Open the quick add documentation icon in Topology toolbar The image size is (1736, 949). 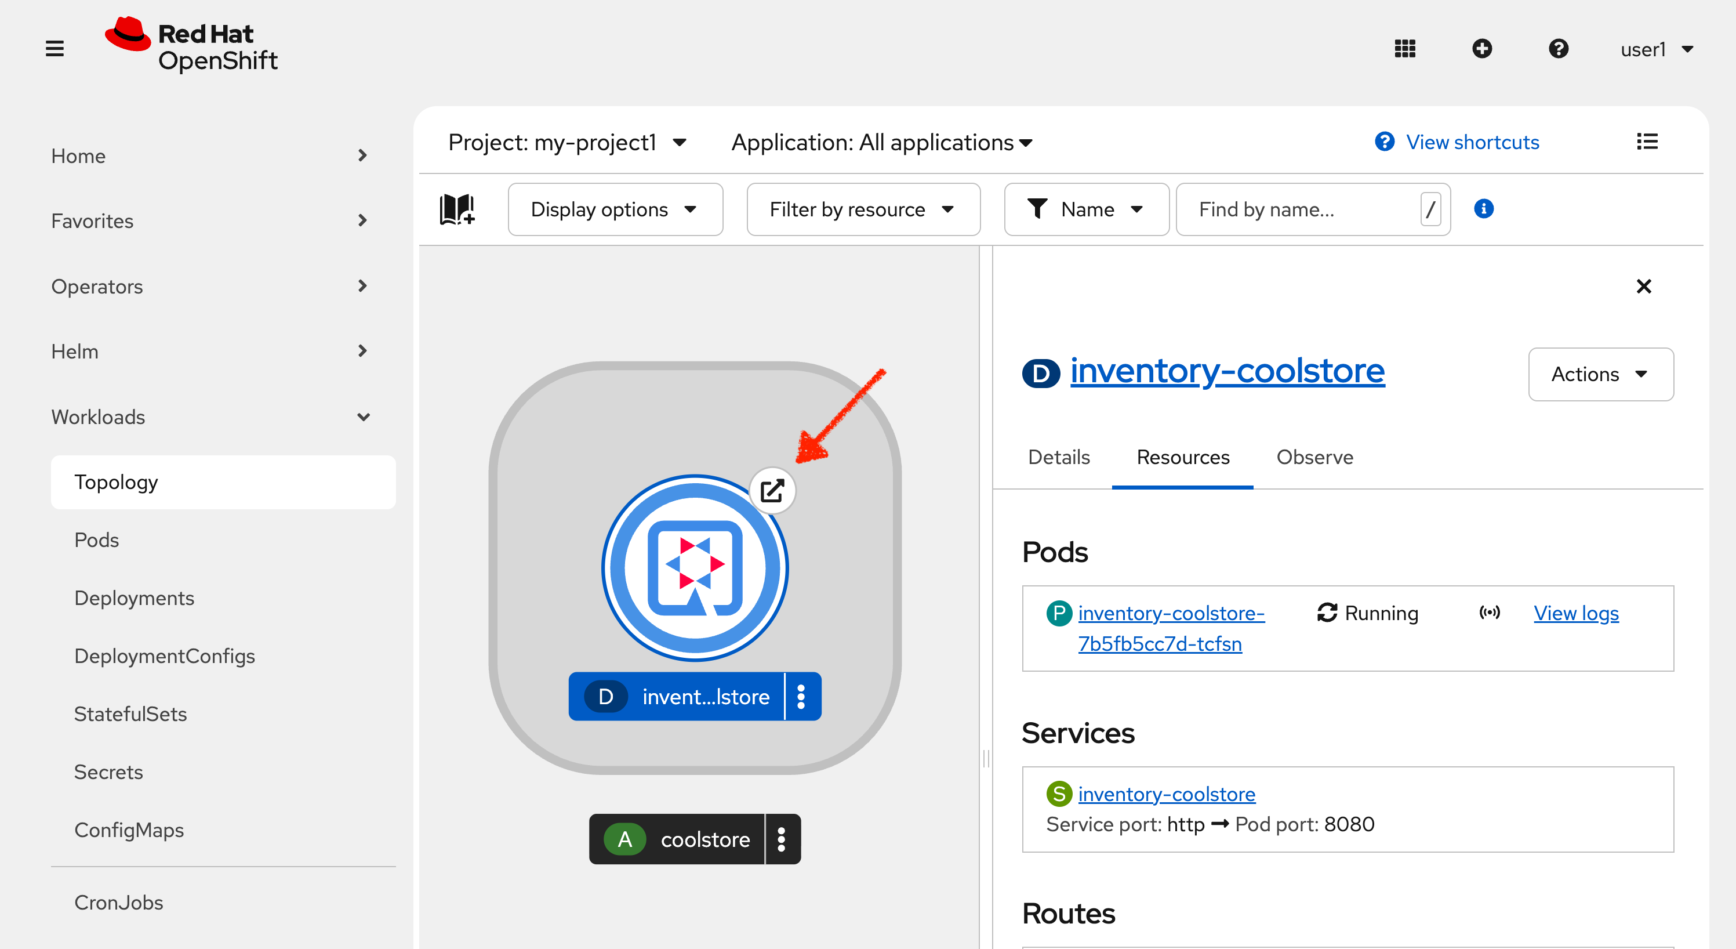point(457,209)
